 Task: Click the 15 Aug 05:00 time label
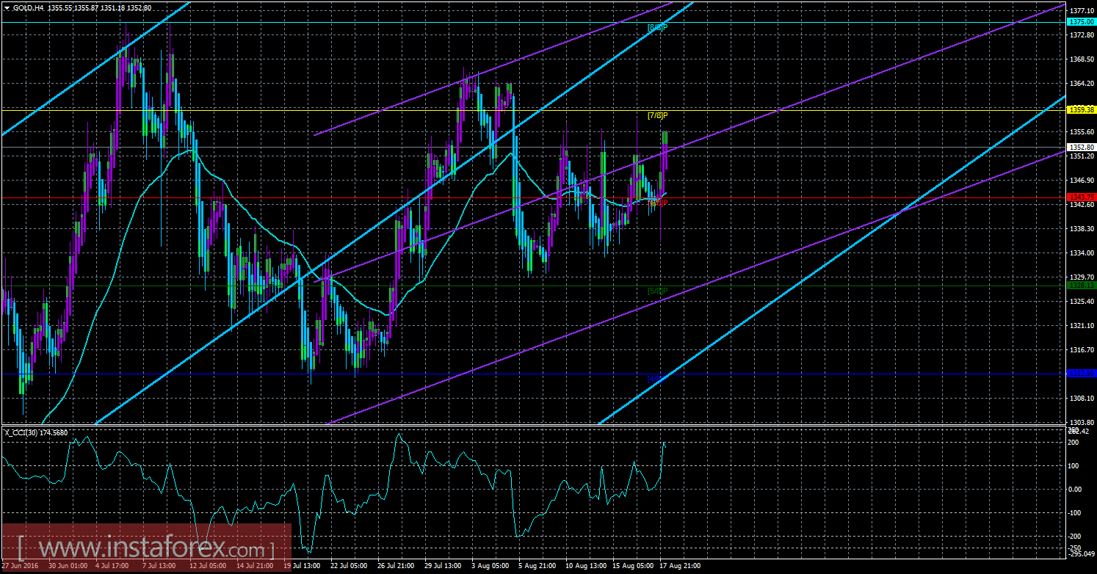tap(631, 567)
